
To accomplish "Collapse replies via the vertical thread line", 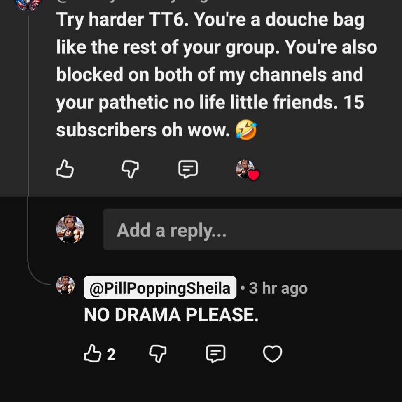I will (x=28, y=144).
